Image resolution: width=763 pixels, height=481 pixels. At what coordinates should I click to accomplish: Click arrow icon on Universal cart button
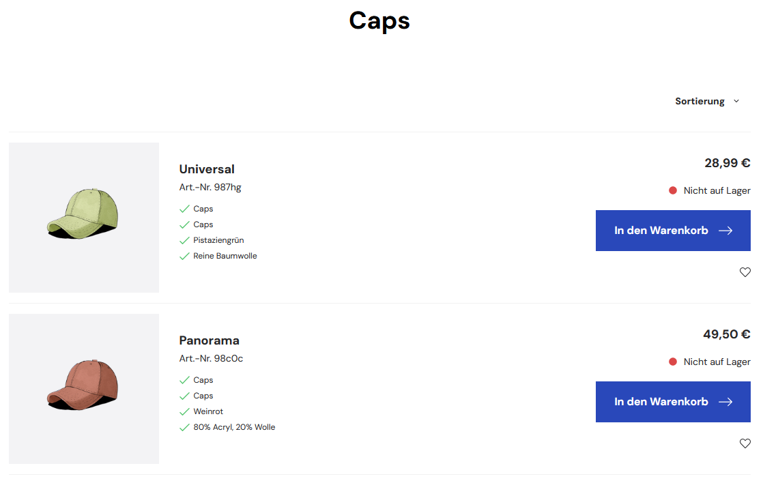(725, 231)
